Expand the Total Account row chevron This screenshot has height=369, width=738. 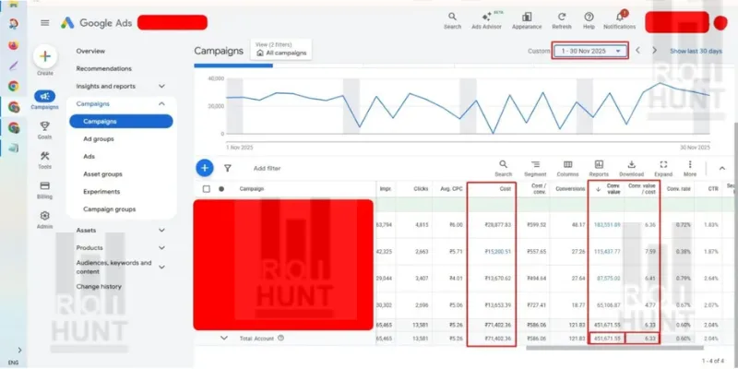pyautogui.click(x=224, y=338)
